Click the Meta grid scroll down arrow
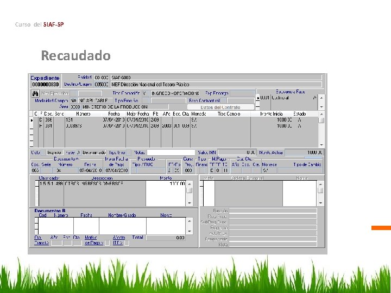The width and height of the screenshot is (391, 293). (321, 203)
